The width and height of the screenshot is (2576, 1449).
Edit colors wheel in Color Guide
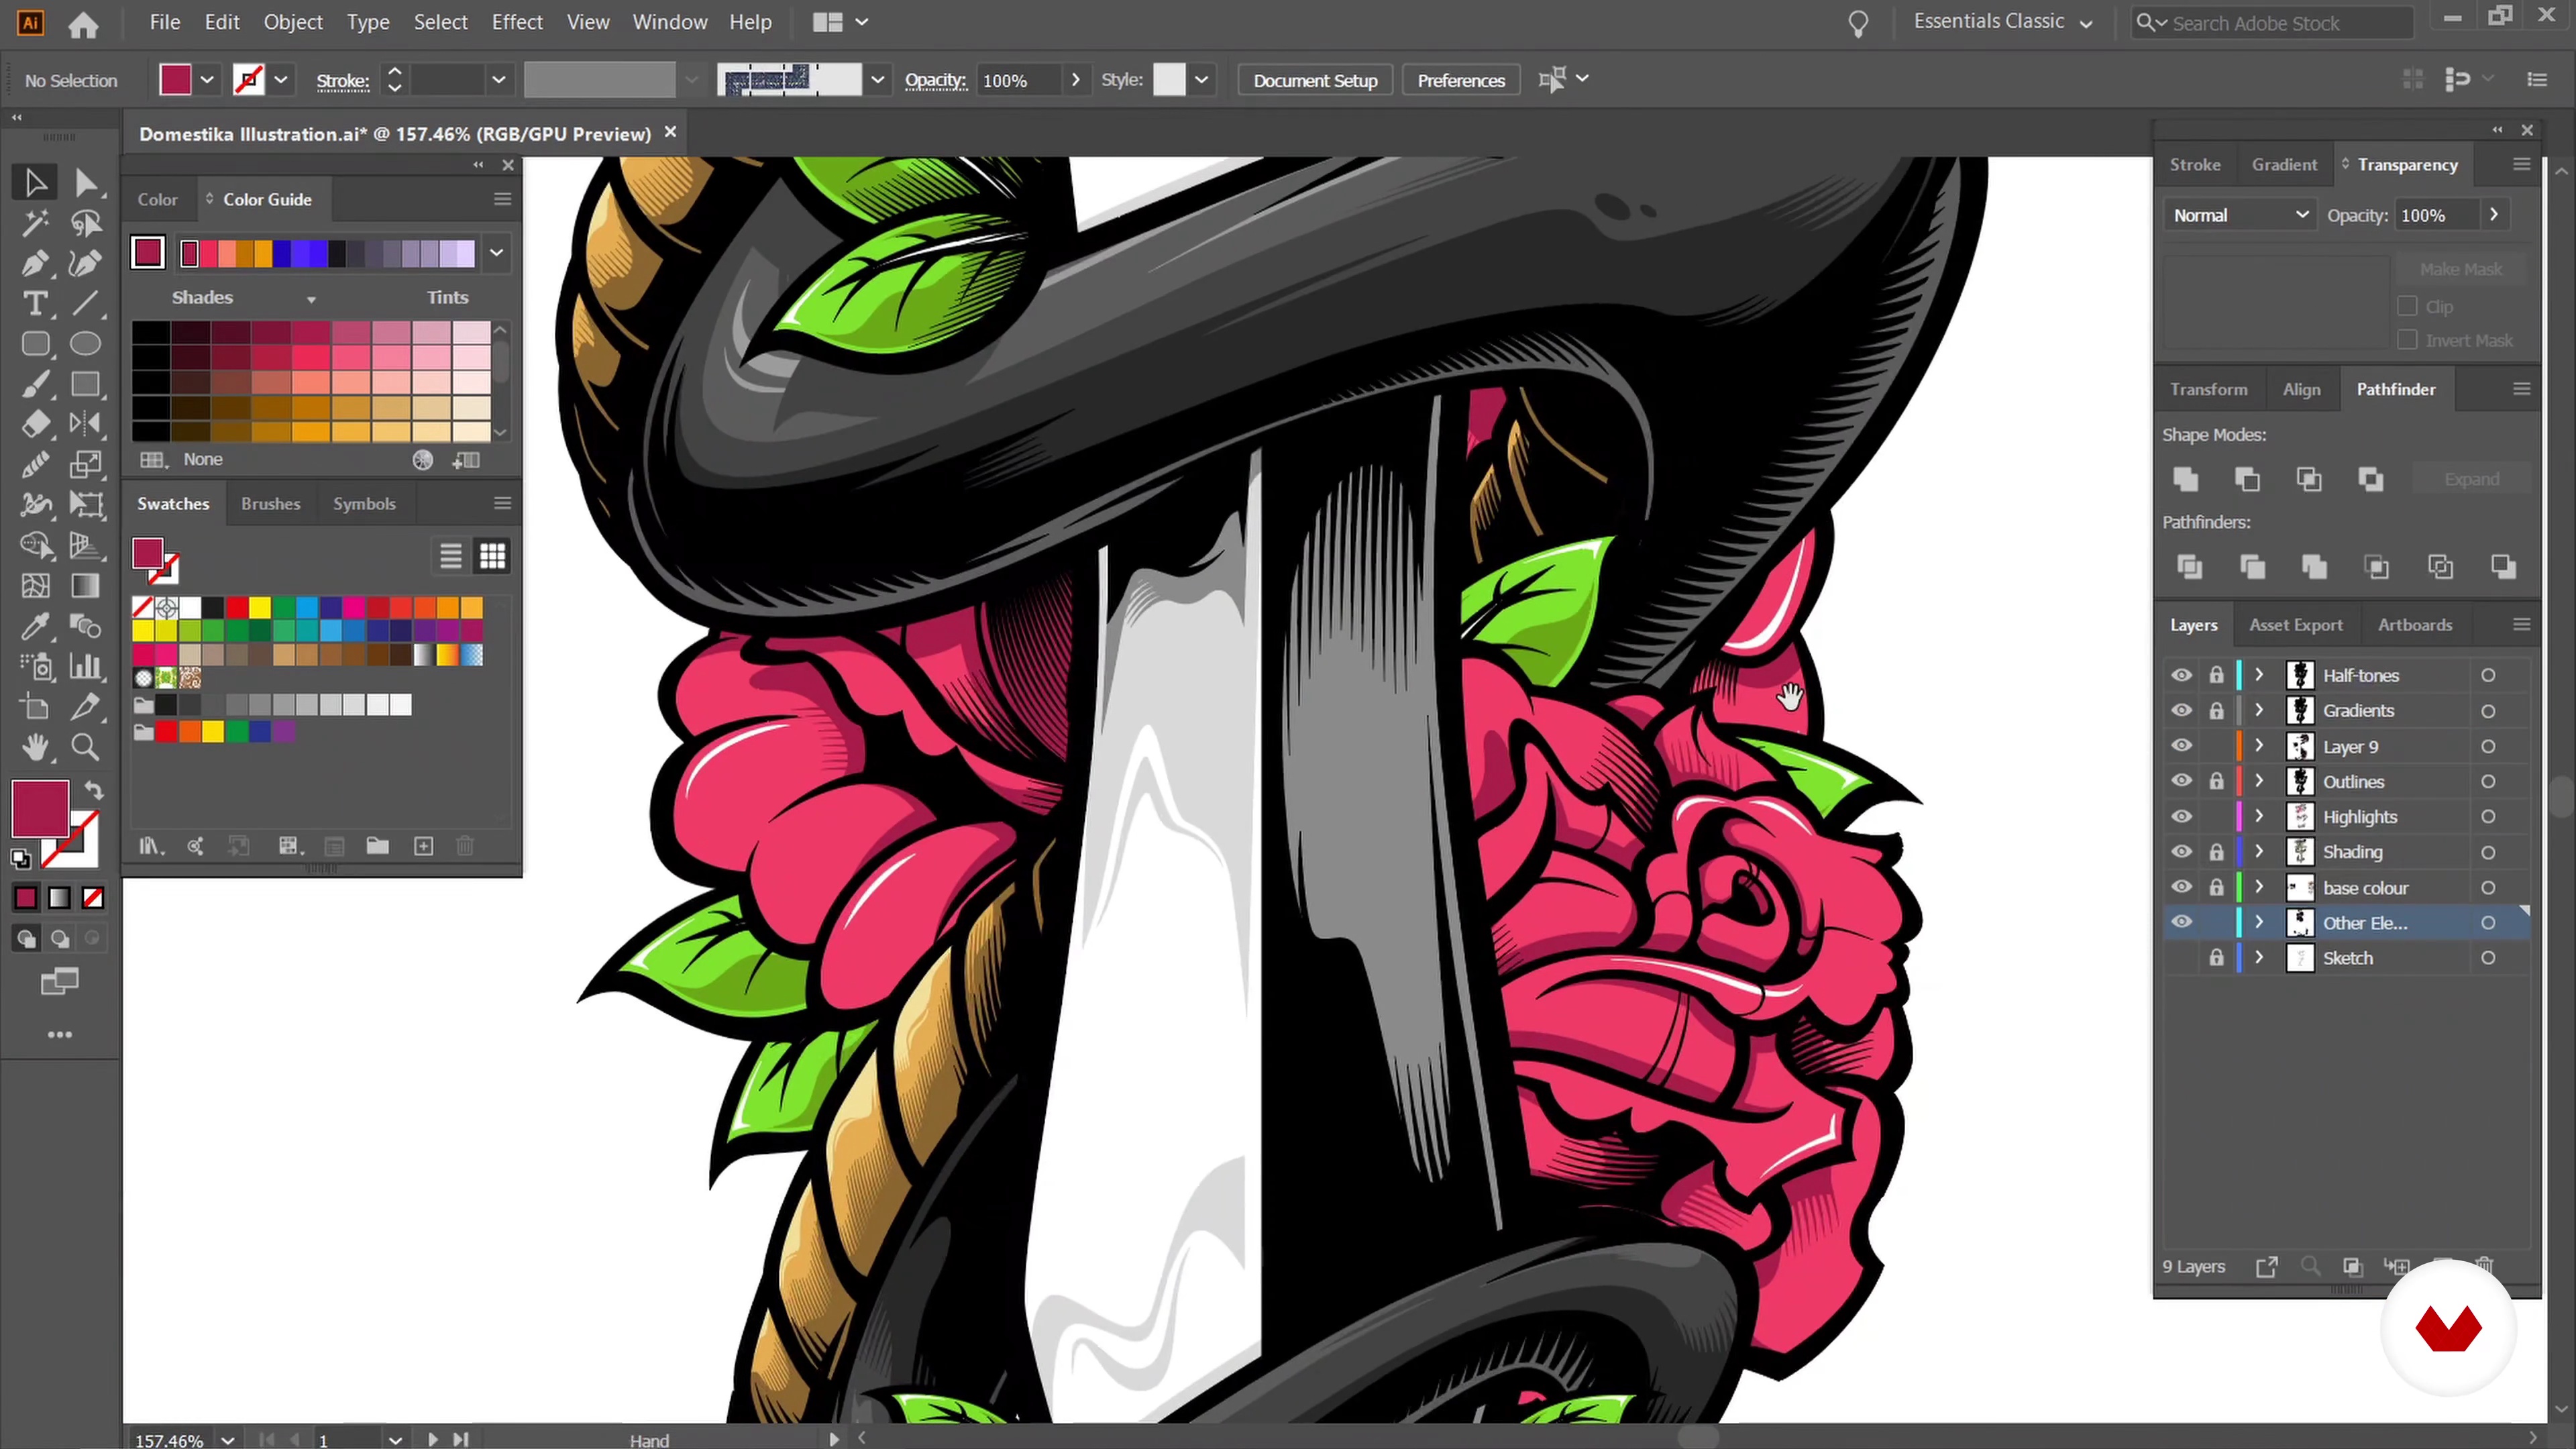(423, 460)
